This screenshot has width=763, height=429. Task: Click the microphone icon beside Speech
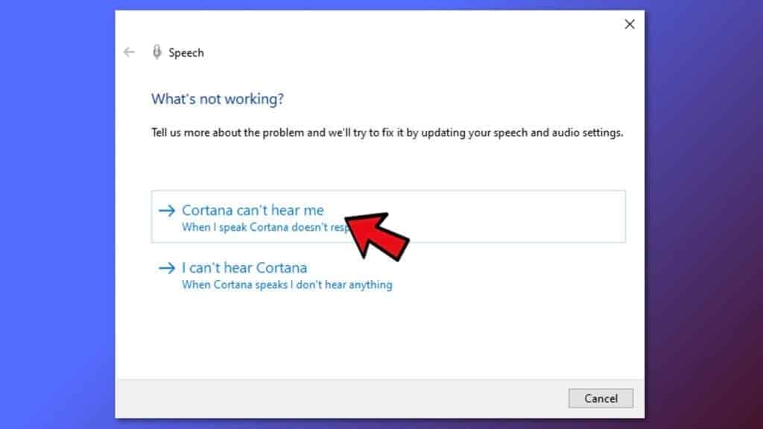(x=156, y=51)
